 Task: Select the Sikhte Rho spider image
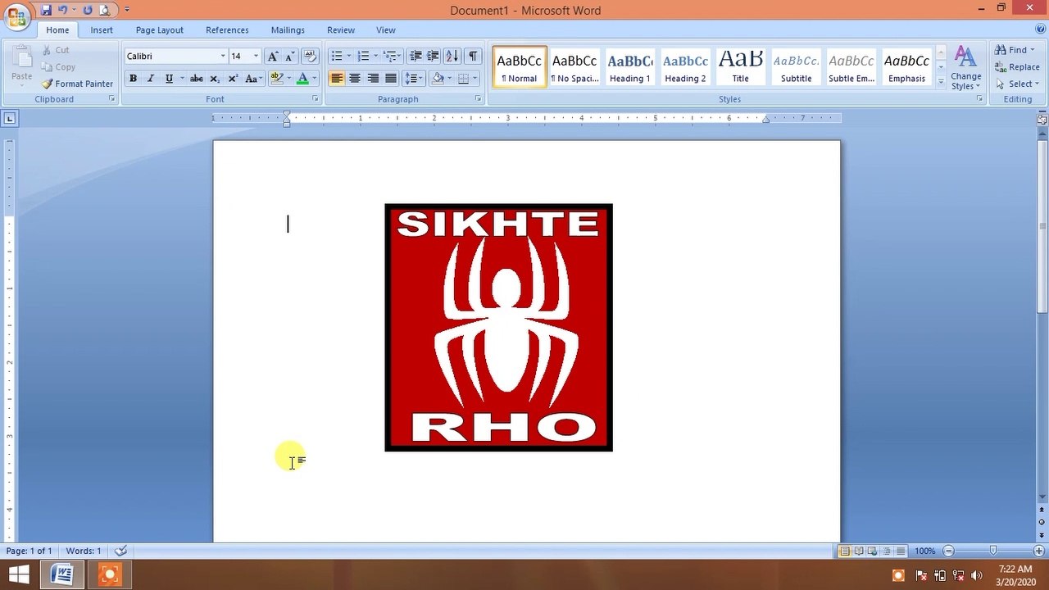[x=498, y=328]
